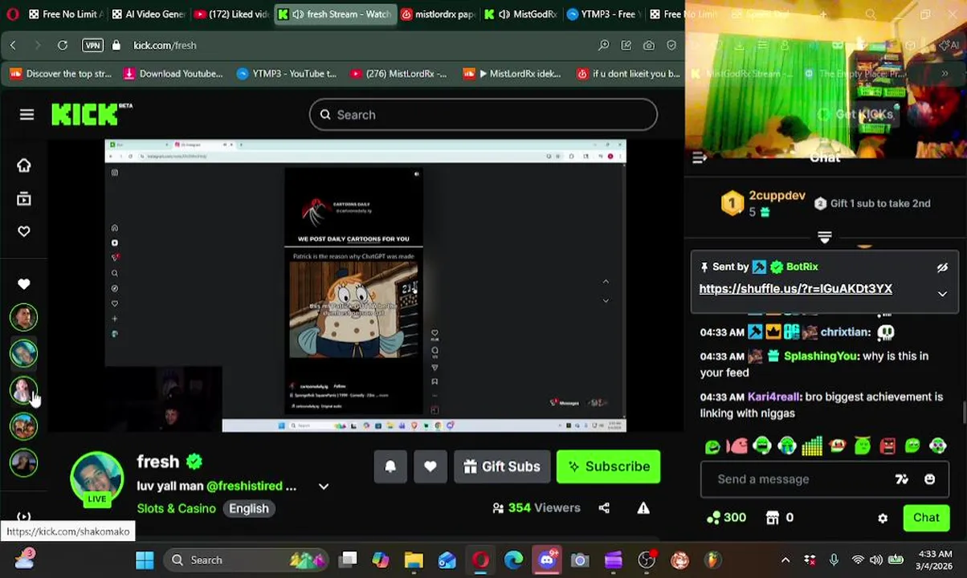967x578 pixels.
Task: Open the Kick sidebar hamburger menu
Action: click(x=27, y=115)
